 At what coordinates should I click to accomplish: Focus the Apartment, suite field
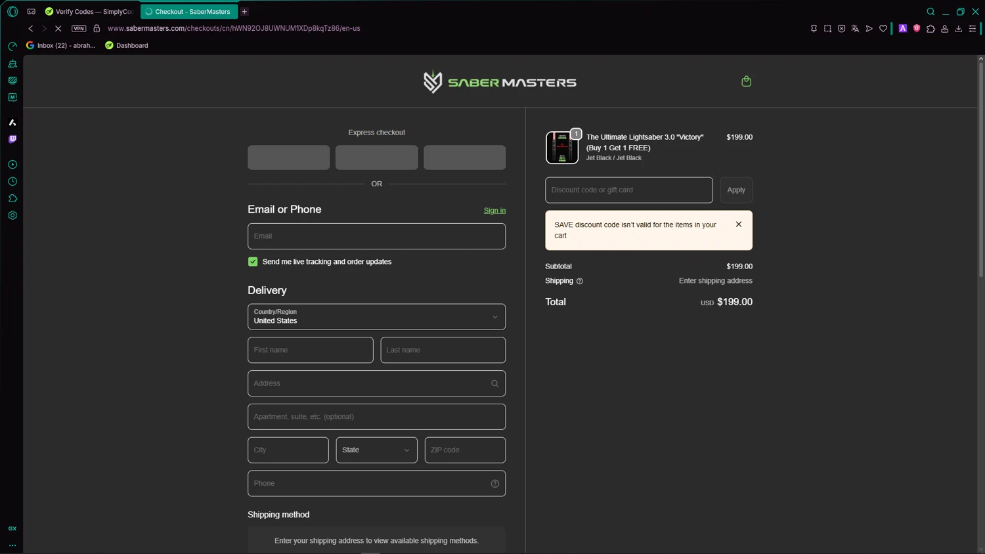377,417
